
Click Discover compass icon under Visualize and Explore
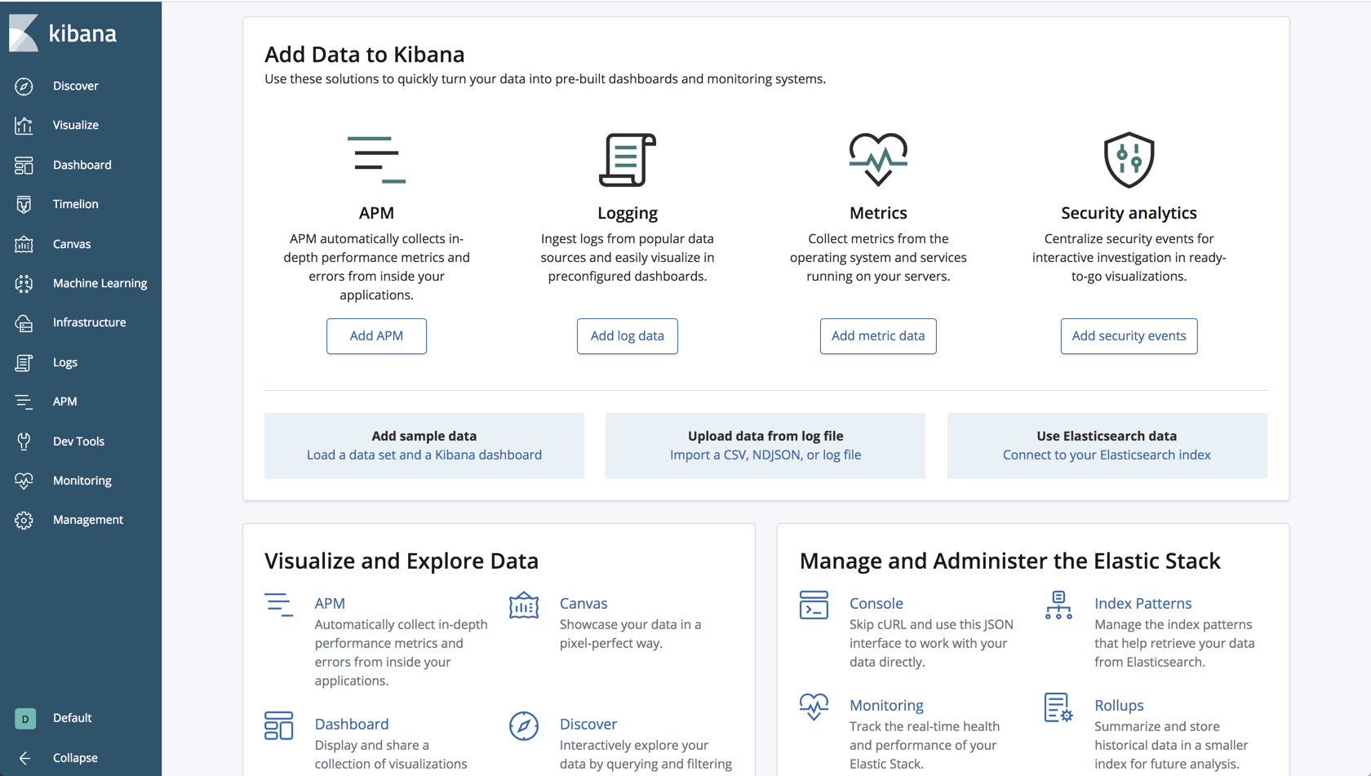point(524,725)
